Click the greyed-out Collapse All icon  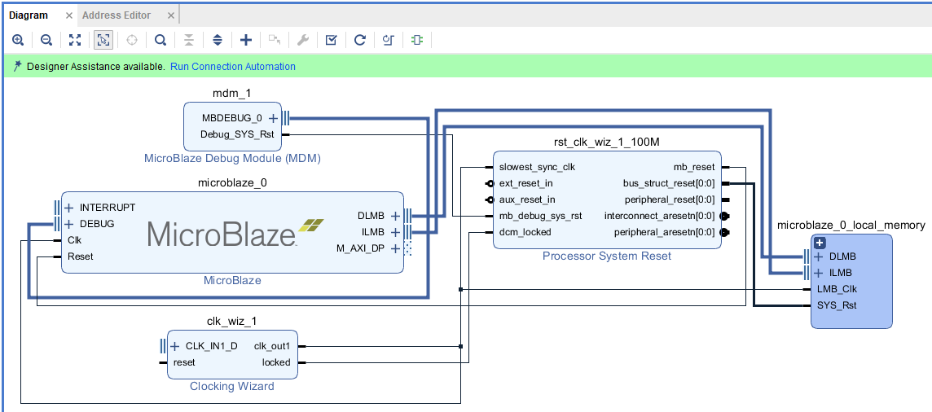(189, 40)
